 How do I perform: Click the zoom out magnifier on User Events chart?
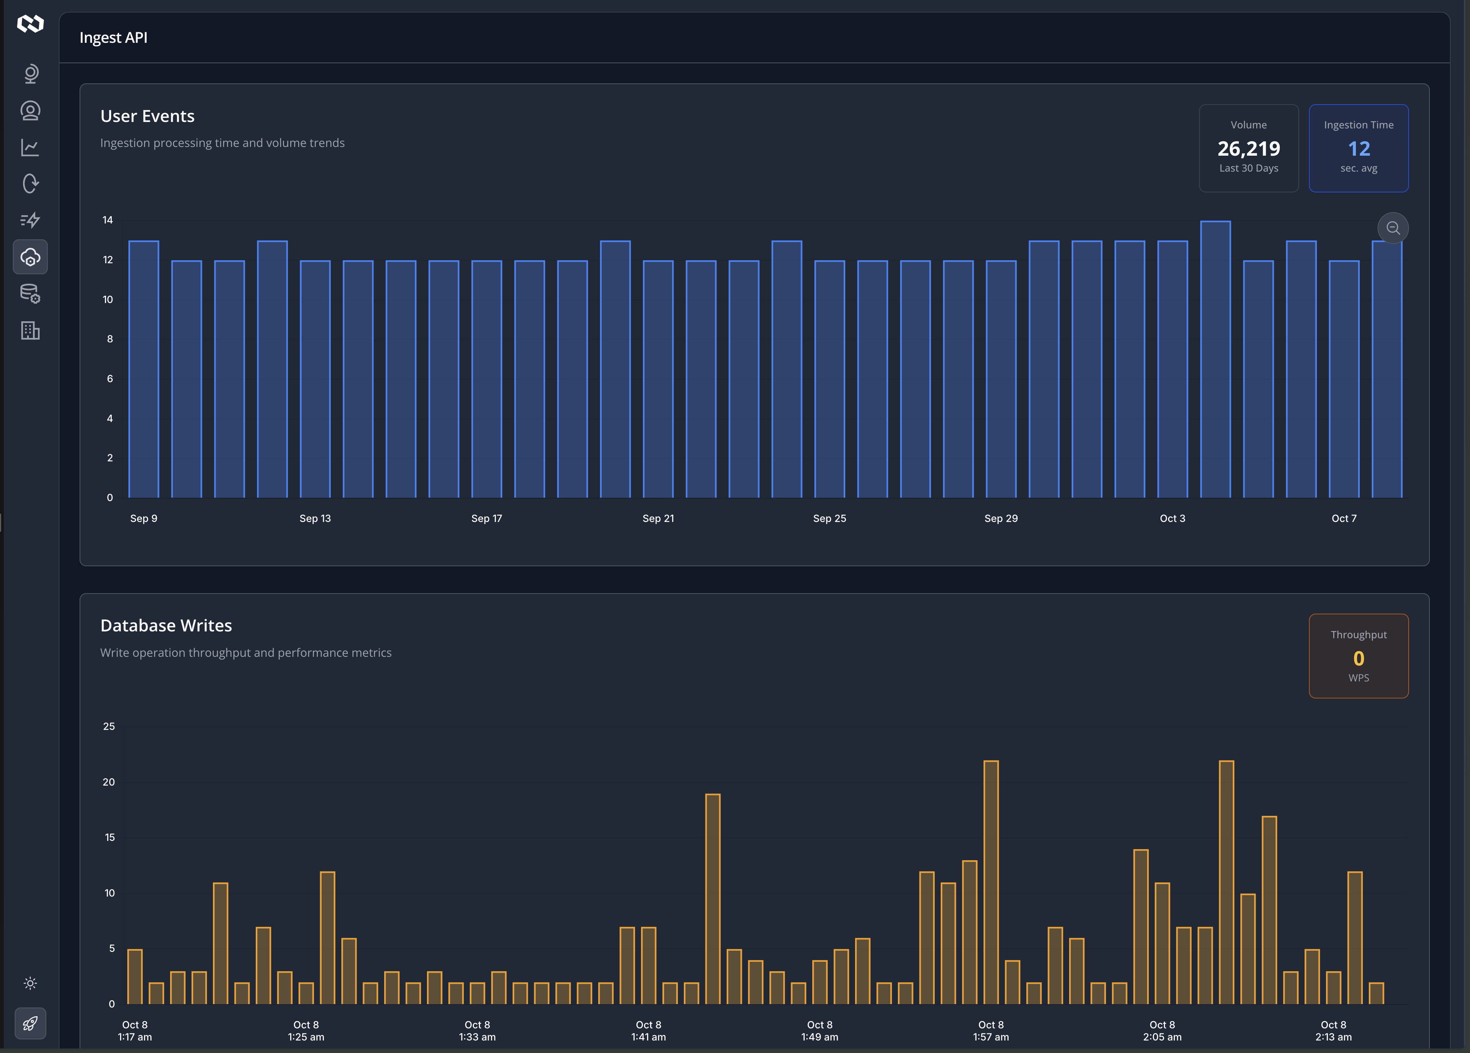pyautogui.click(x=1393, y=228)
